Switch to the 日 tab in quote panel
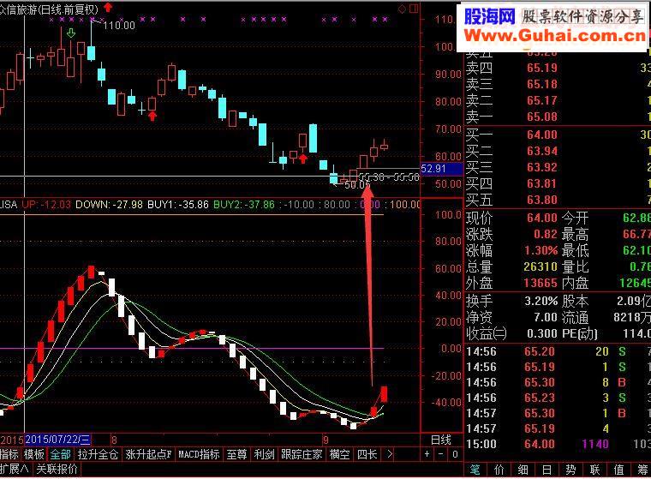This screenshot has width=651, height=479. click(546, 470)
